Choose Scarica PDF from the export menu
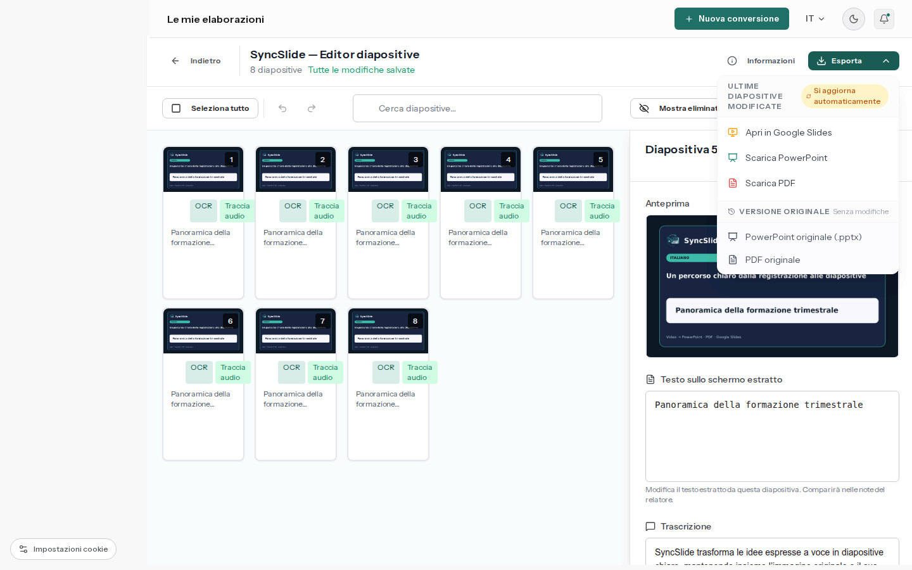The width and height of the screenshot is (912, 570). pyautogui.click(x=808, y=183)
